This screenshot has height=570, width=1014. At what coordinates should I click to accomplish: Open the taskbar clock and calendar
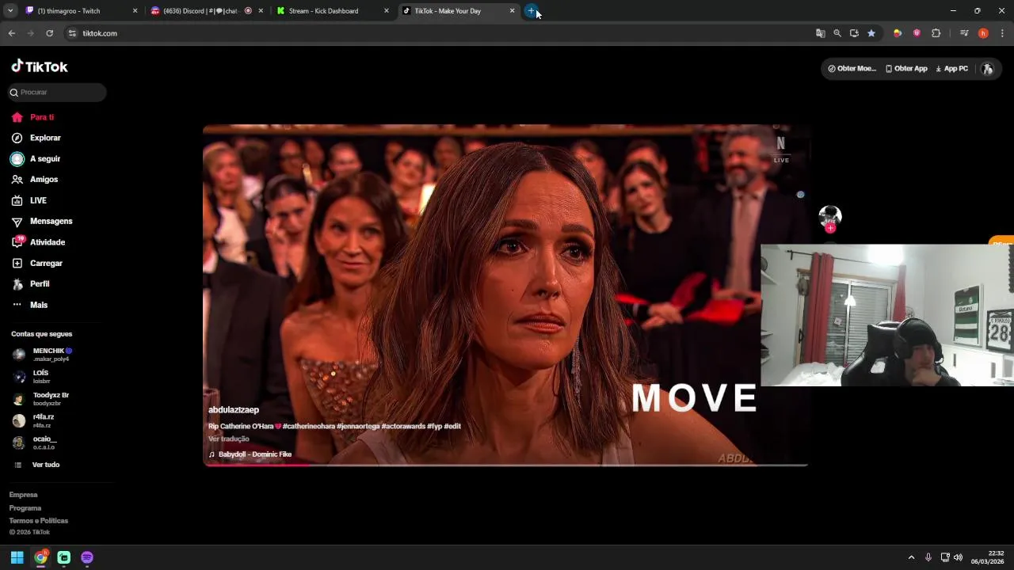coord(988,557)
